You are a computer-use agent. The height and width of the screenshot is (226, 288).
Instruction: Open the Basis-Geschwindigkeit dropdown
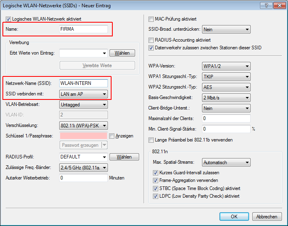(226, 97)
